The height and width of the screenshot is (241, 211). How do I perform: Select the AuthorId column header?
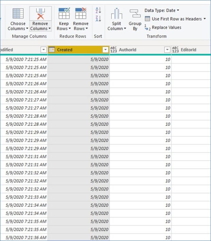pyautogui.click(x=141, y=50)
